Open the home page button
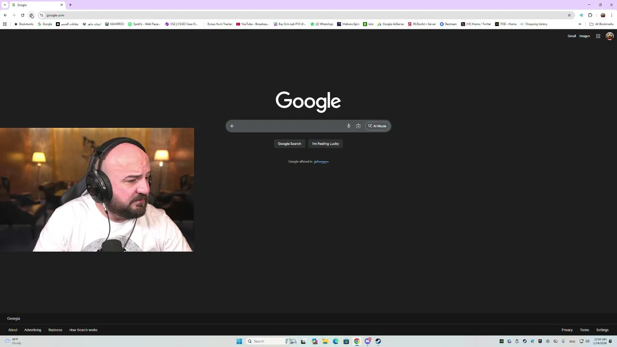Image resolution: width=617 pixels, height=347 pixels. tap(31, 15)
